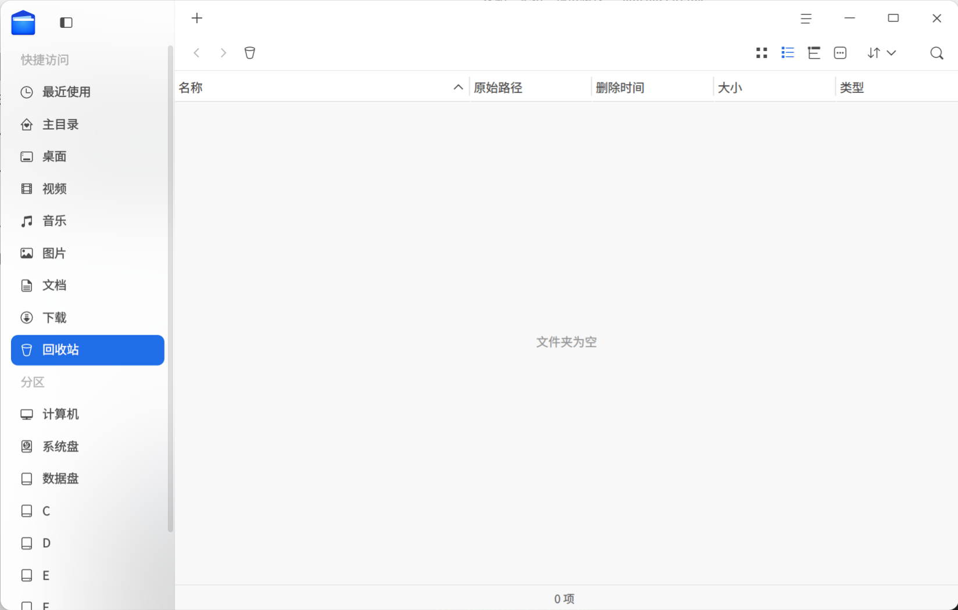Sort by 原始路径 column
The image size is (958, 610).
(x=530, y=88)
